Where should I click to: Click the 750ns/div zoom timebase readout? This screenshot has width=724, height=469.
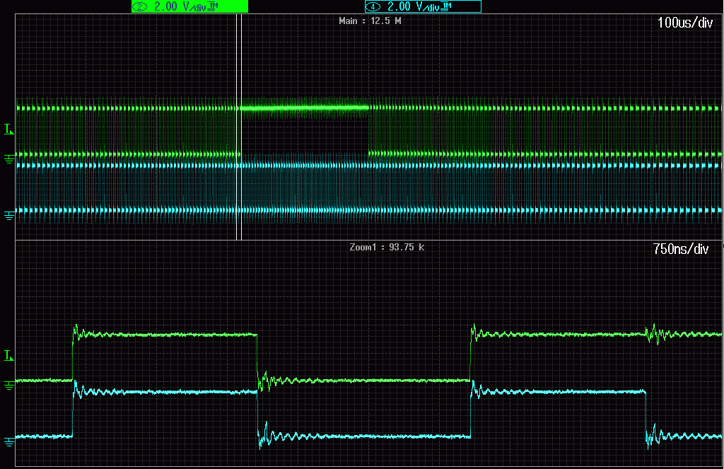tap(681, 249)
